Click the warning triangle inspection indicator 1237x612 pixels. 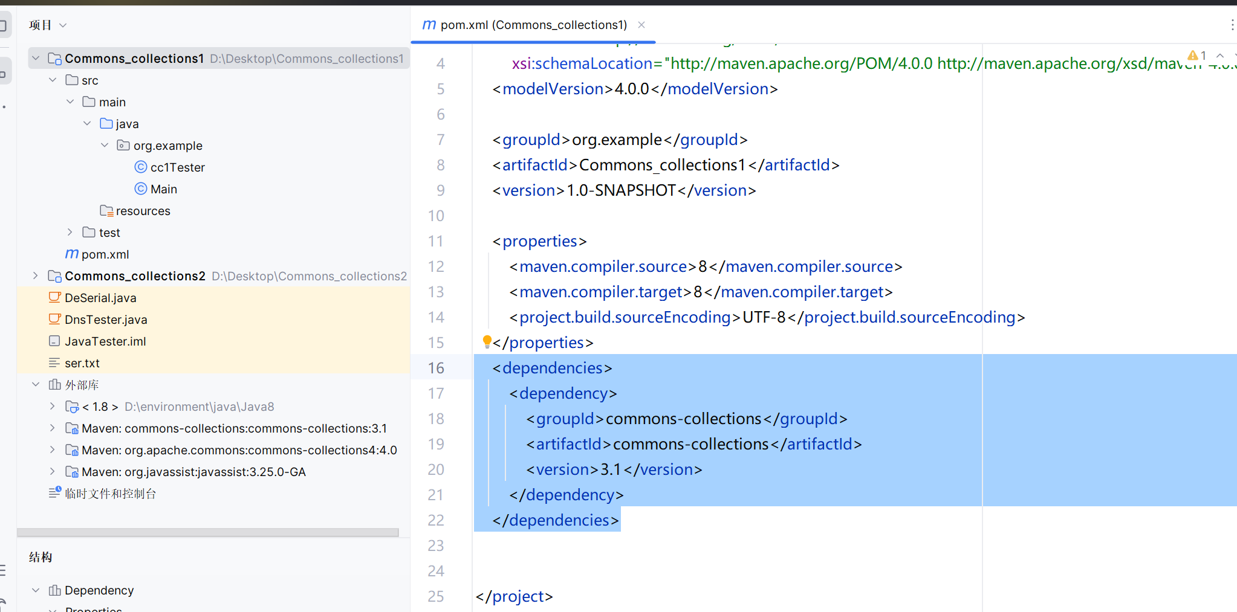pos(1192,56)
